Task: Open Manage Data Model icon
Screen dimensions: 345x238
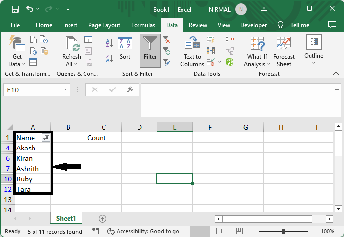Action: (x=230, y=62)
